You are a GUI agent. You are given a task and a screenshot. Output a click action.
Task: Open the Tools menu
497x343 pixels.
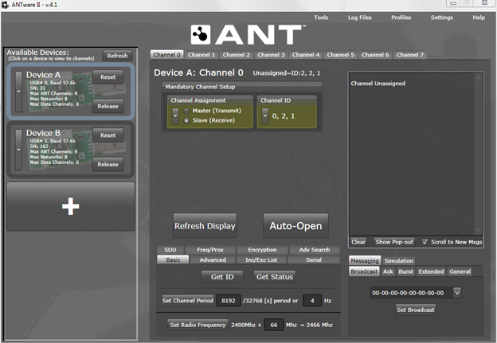pyautogui.click(x=321, y=18)
